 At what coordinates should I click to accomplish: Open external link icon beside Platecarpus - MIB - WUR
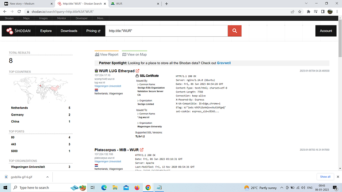pyautogui.click(x=142, y=150)
